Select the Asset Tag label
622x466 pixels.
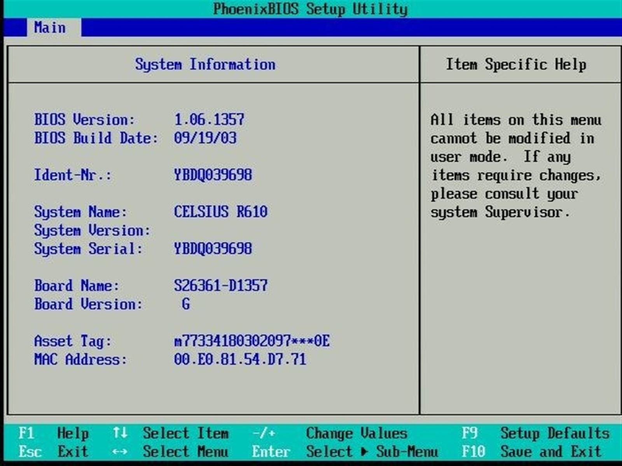pos(73,341)
